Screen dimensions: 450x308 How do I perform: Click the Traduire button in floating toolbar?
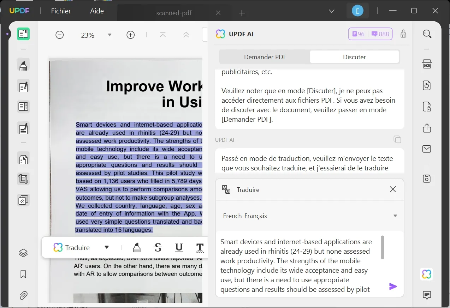[72, 247]
